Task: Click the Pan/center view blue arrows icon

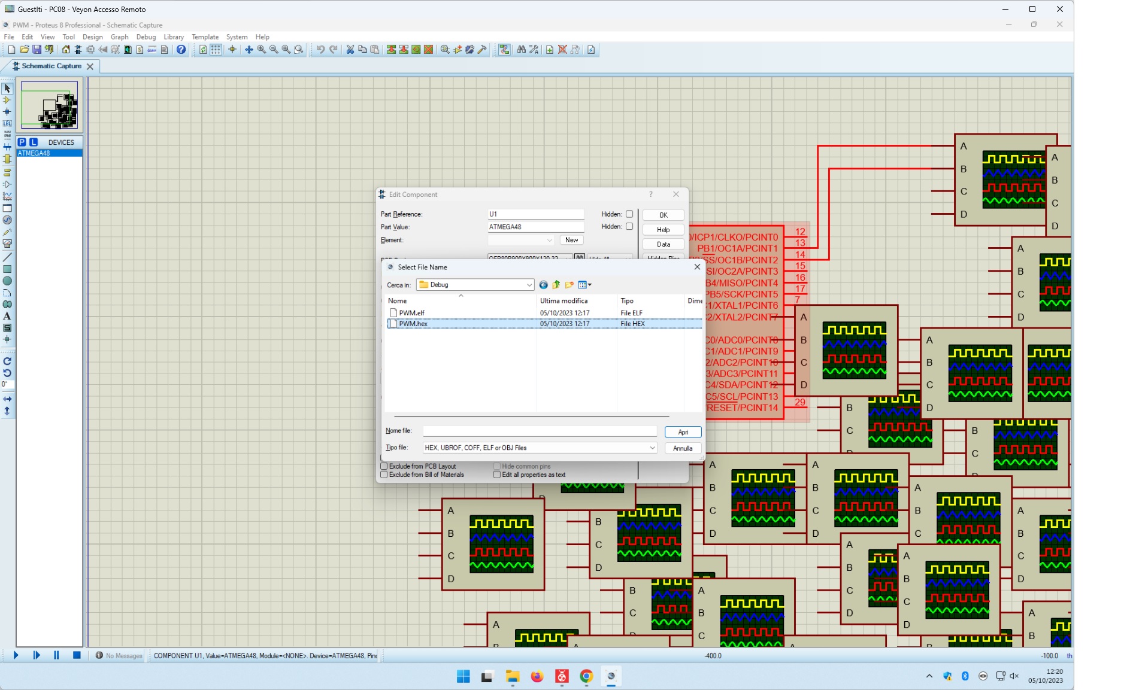Action: coord(249,50)
